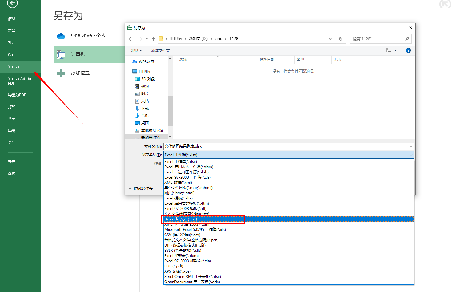452x292 pixels.
Task: Click the refresh icon in address bar
Action: tap(340, 39)
